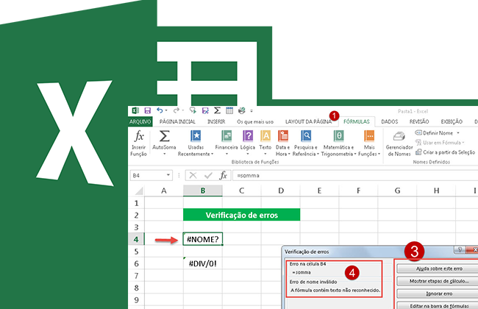Open Mais Funções menu
The height and width of the screenshot is (309, 478).
tap(369, 143)
